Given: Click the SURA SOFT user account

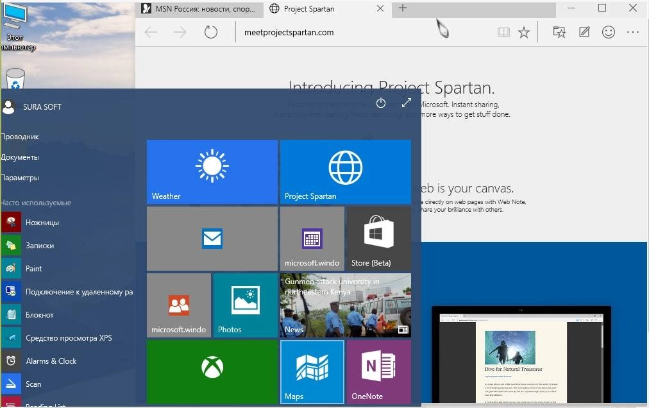Looking at the screenshot, I should [31, 107].
